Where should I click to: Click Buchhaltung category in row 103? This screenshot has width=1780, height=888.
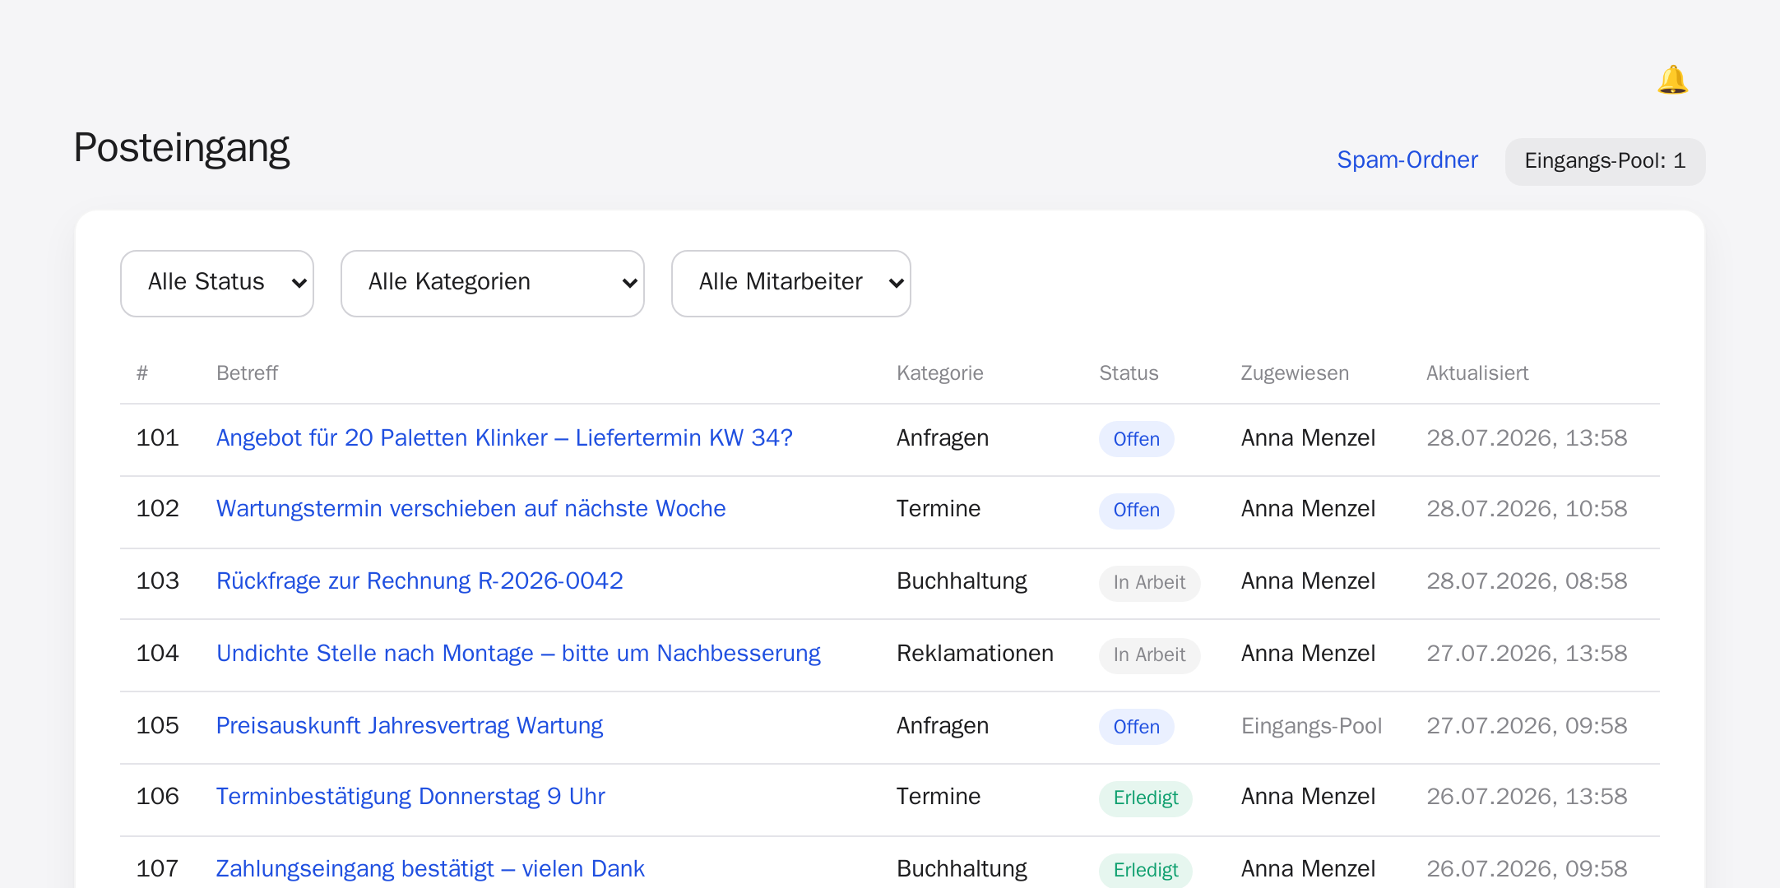(x=962, y=581)
